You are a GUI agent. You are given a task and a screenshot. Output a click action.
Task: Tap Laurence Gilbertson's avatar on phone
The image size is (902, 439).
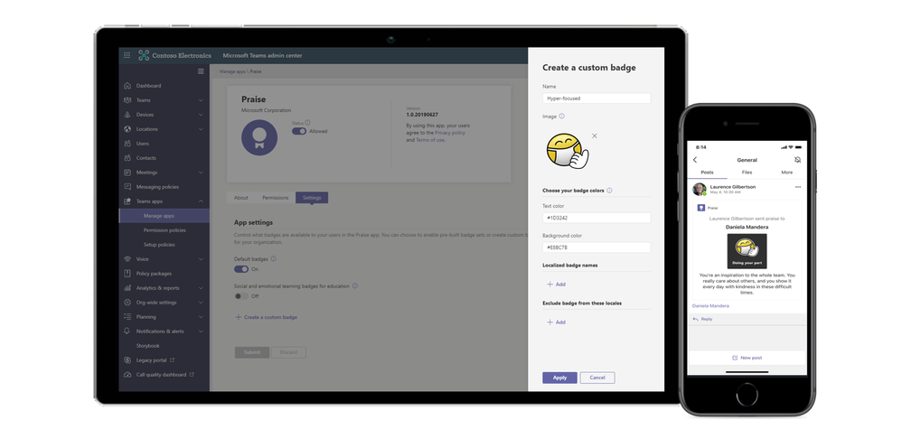699,189
